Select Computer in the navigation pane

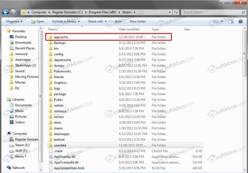(x=17, y=134)
